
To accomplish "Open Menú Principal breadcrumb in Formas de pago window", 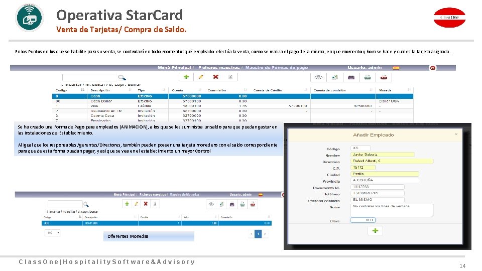I will tap(174, 68).
